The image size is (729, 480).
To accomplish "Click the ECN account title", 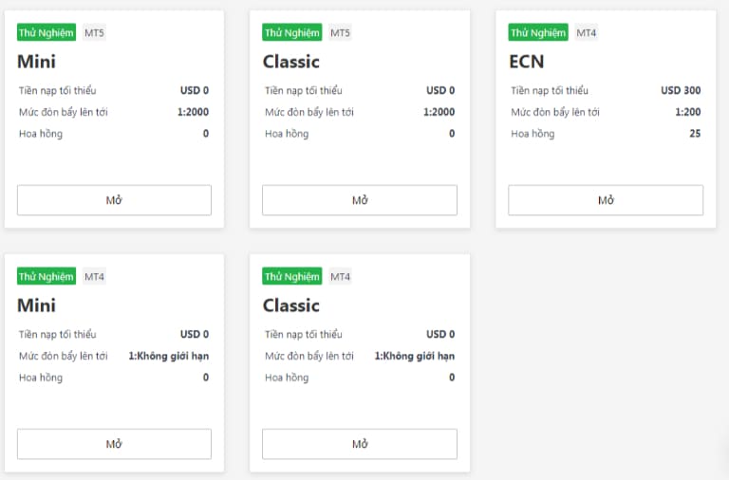I will 528,62.
